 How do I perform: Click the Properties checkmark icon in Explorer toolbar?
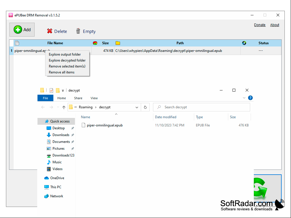[x=51, y=90]
